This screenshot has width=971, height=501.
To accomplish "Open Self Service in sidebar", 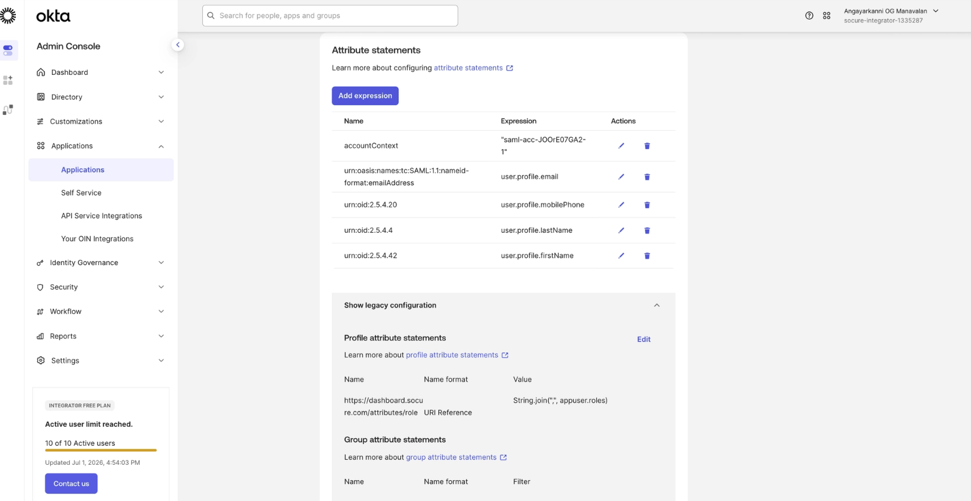I will [81, 193].
